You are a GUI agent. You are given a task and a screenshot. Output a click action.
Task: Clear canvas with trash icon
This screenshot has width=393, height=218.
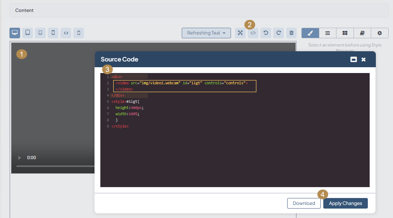[291, 33]
